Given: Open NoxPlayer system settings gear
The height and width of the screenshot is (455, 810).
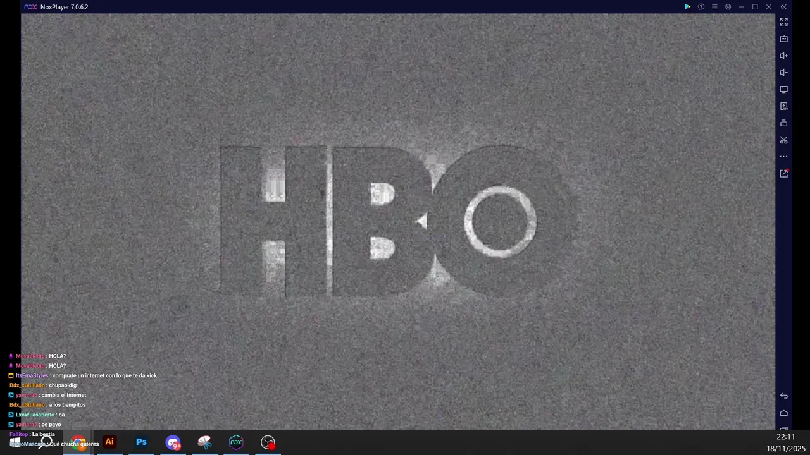Looking at the screenshot, I should (x=728, y=7).
